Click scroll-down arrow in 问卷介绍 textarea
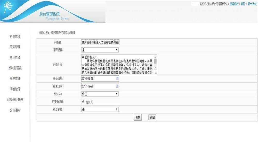Viewport: 258px width, 142px height. point(155,67)
